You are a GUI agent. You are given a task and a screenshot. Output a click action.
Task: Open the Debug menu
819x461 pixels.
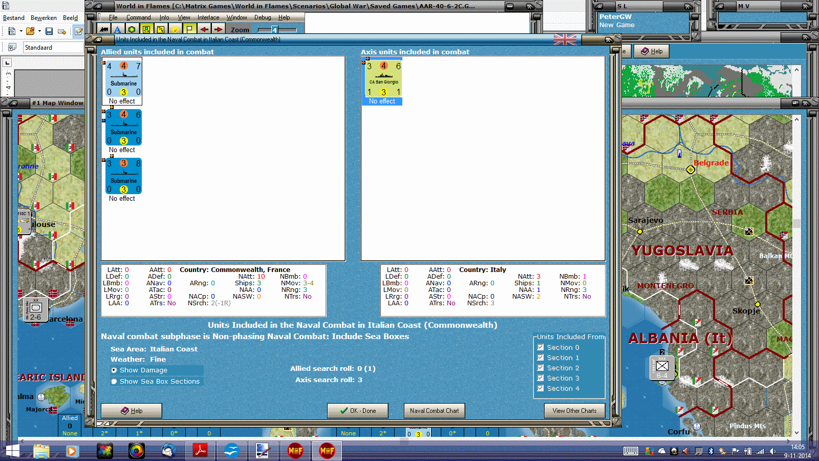pyautogui.click(x=263, y=17)
